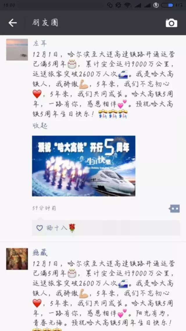Viewport: 186px width, 331px height.
Task: Open username link 瘾藏
Action: coord(40,252)
